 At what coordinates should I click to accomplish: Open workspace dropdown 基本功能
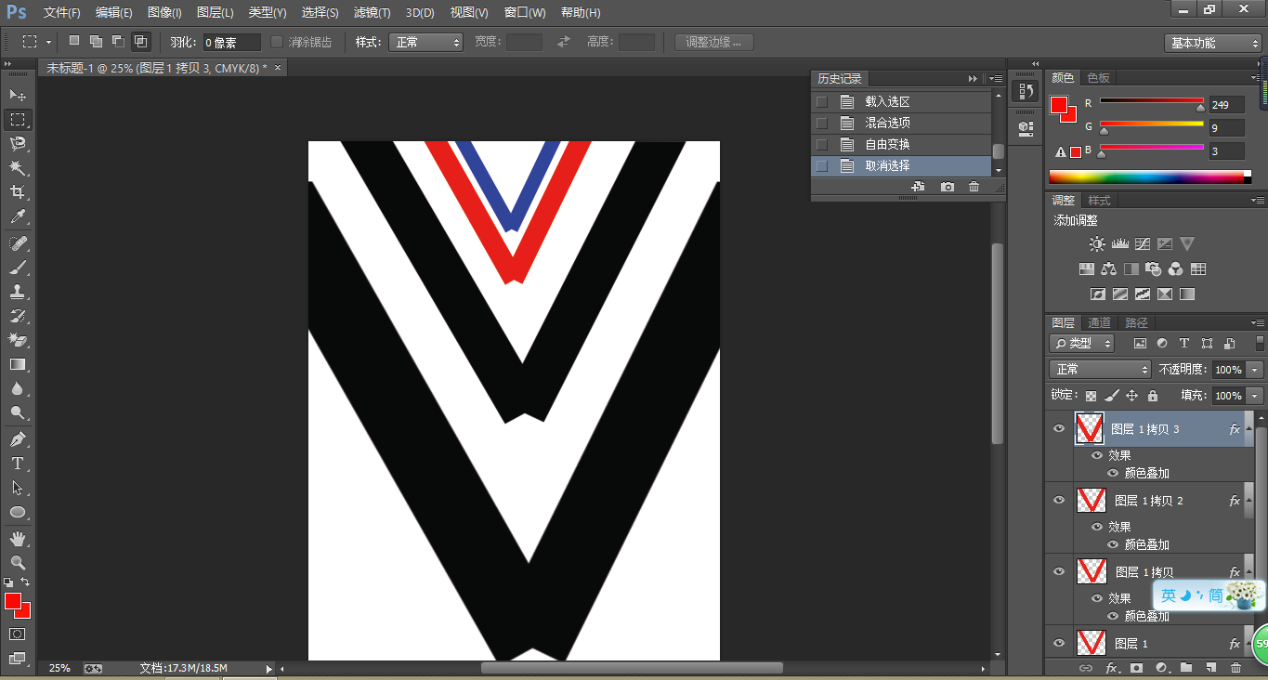pyautogui.click(x=1212, y=43)
